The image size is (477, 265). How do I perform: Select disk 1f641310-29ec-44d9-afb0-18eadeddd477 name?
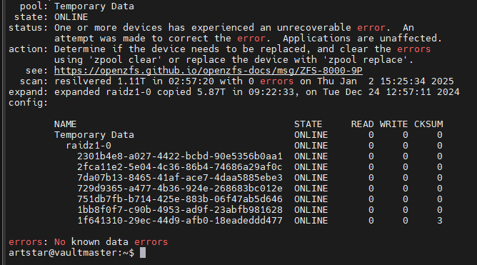pyautogui.click(x=180, y=221)
